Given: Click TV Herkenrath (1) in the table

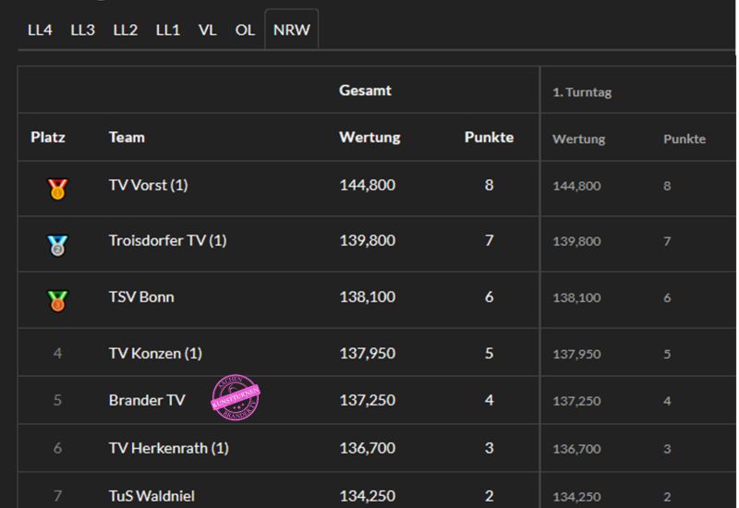Looking at the screenshot, I should pyautogui.click(x=168, y=448).
